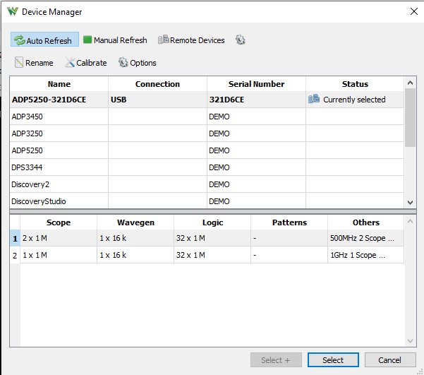This screenshot has height=375, width=424.
Task: Click DEMO serial cell for Discovery2
Action: point(256,184)
